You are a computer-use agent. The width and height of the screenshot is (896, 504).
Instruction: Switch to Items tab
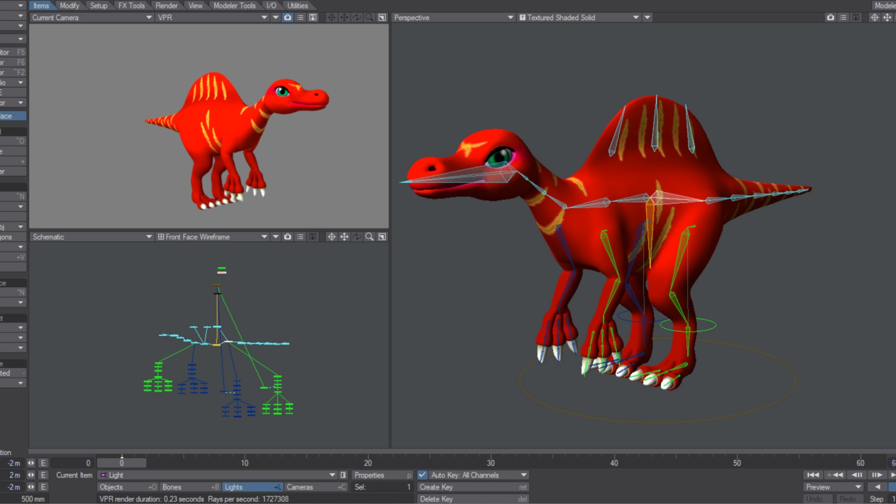click(x=42, y=6)
